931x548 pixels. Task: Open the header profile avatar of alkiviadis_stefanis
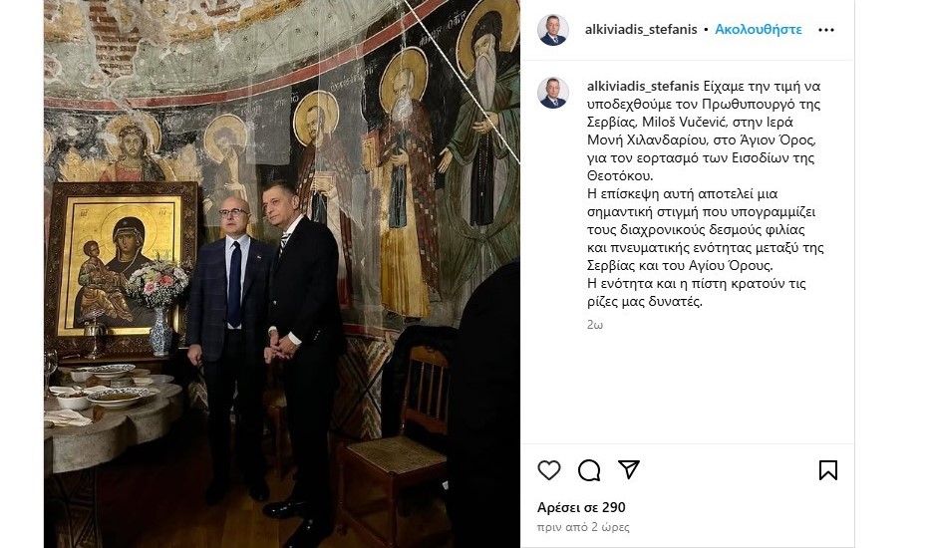click(553, 30)
